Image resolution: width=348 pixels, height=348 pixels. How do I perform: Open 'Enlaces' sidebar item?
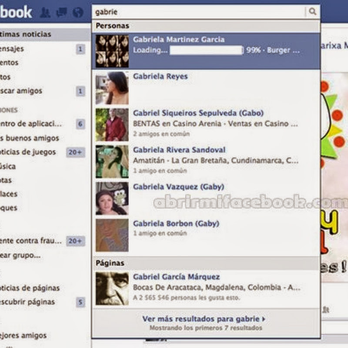[9, 194]
